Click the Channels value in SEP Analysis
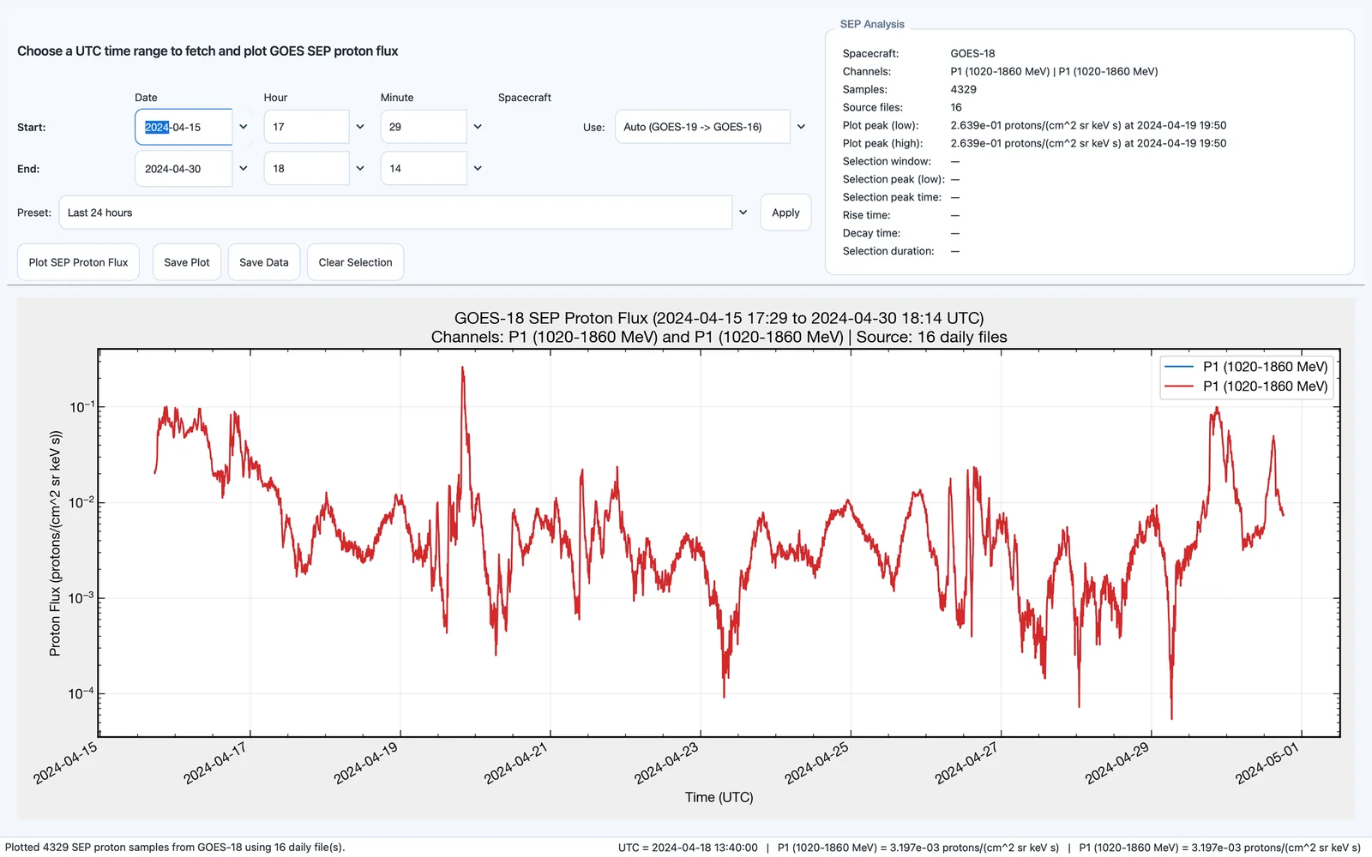Screen dimensions: 1372x857 1054,71
